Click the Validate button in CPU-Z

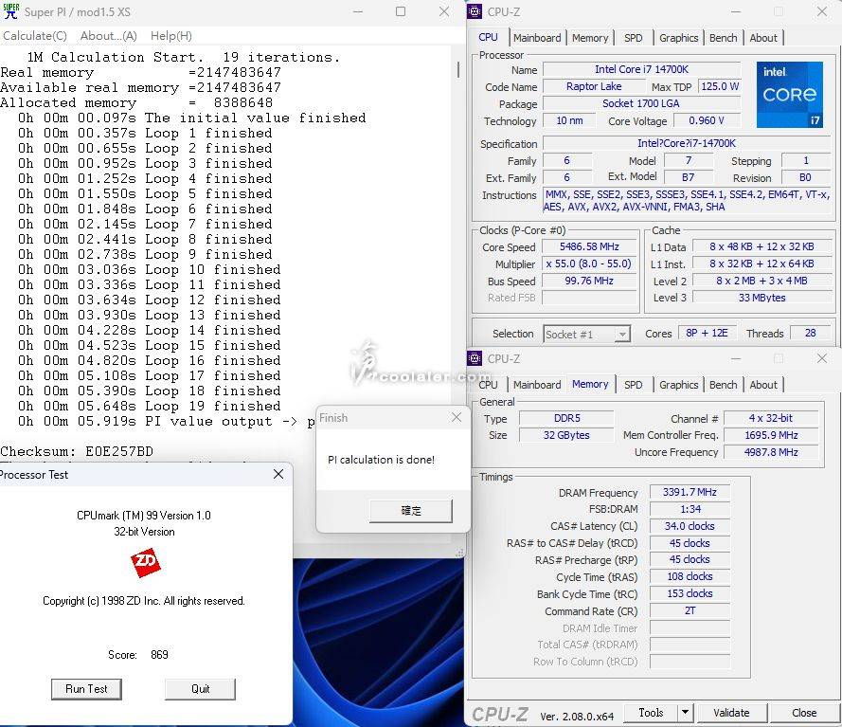731,713
